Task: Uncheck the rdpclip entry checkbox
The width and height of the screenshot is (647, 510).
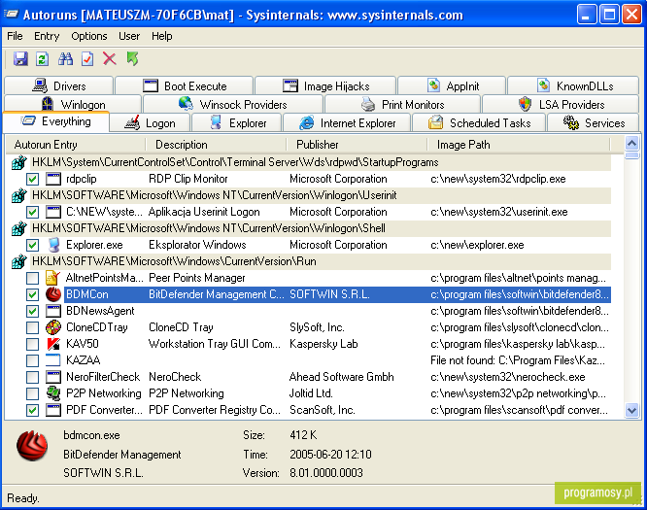Action: (32, 179)
